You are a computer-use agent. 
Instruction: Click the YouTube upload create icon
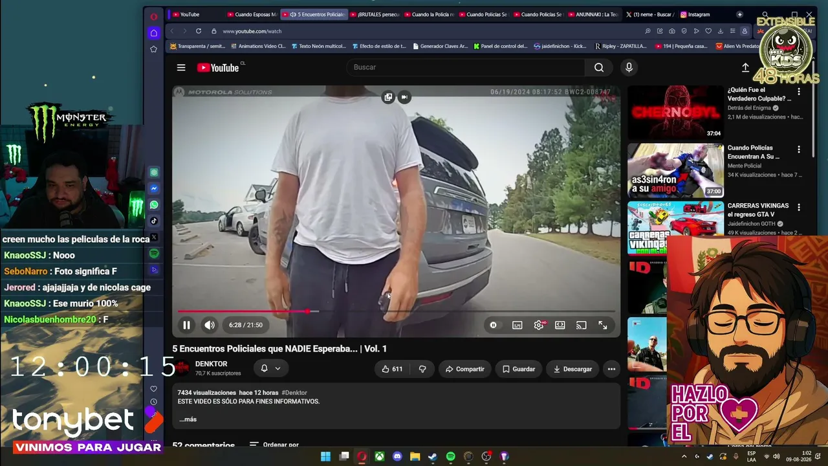point(745,67)
